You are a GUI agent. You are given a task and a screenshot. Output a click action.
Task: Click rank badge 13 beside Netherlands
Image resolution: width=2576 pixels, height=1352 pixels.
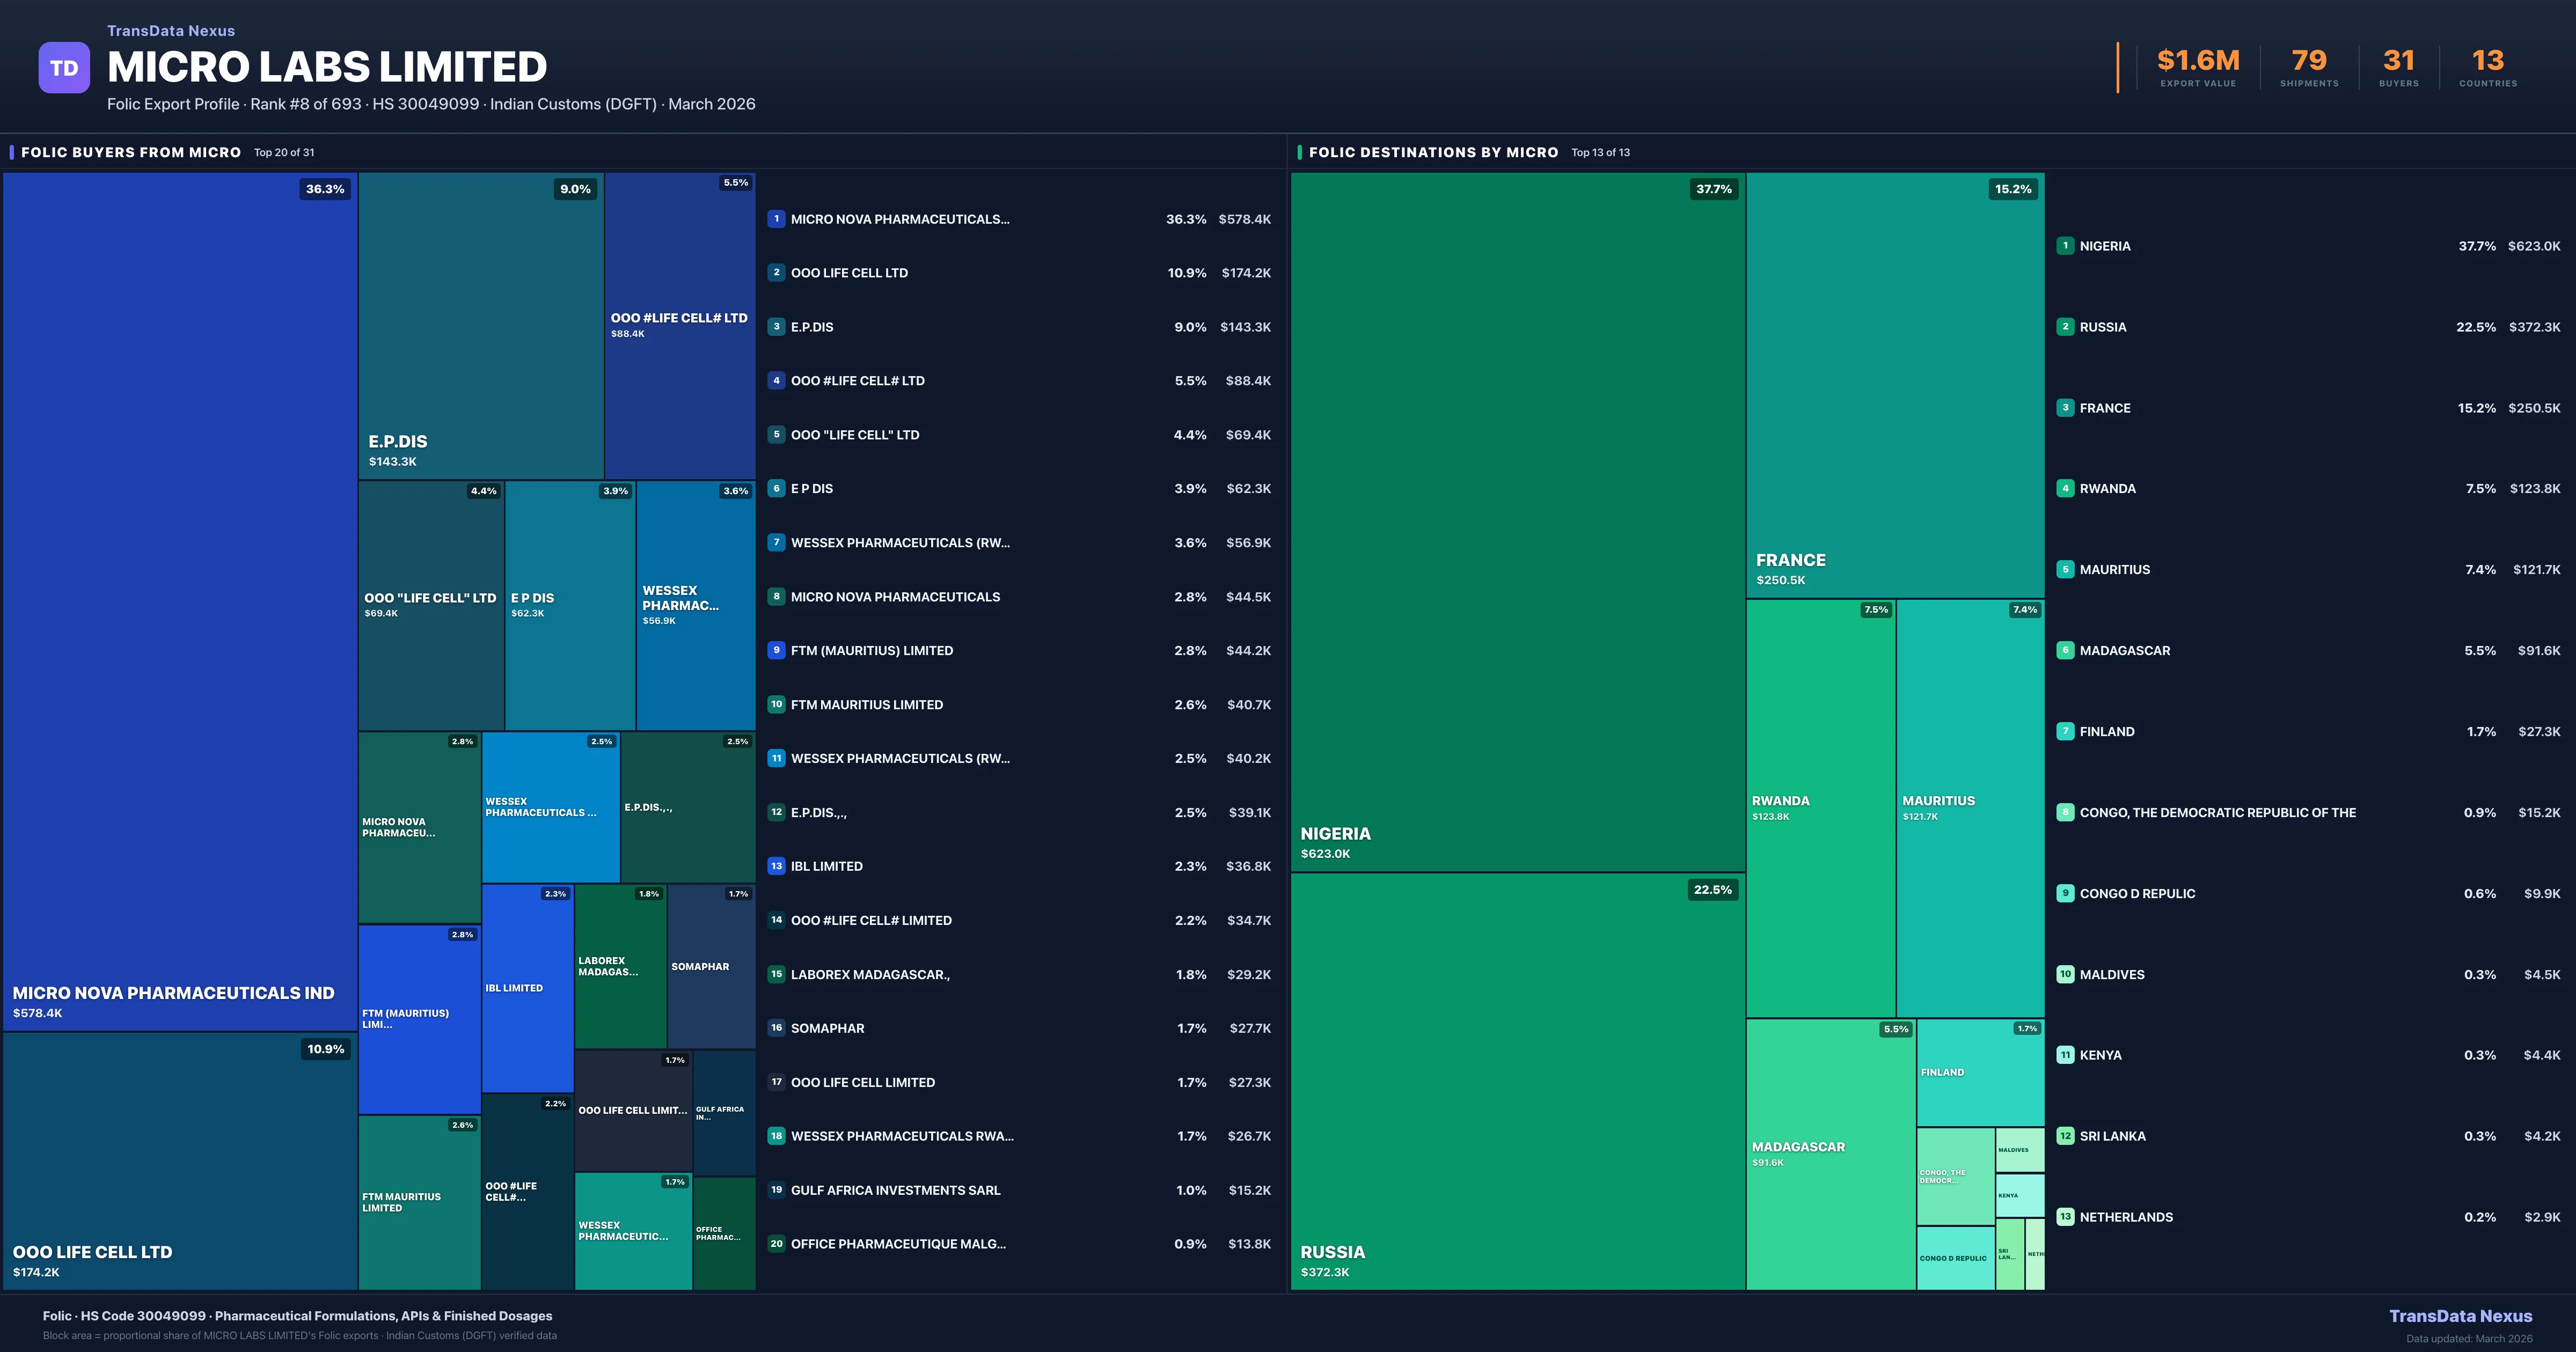(2065, 1217)
